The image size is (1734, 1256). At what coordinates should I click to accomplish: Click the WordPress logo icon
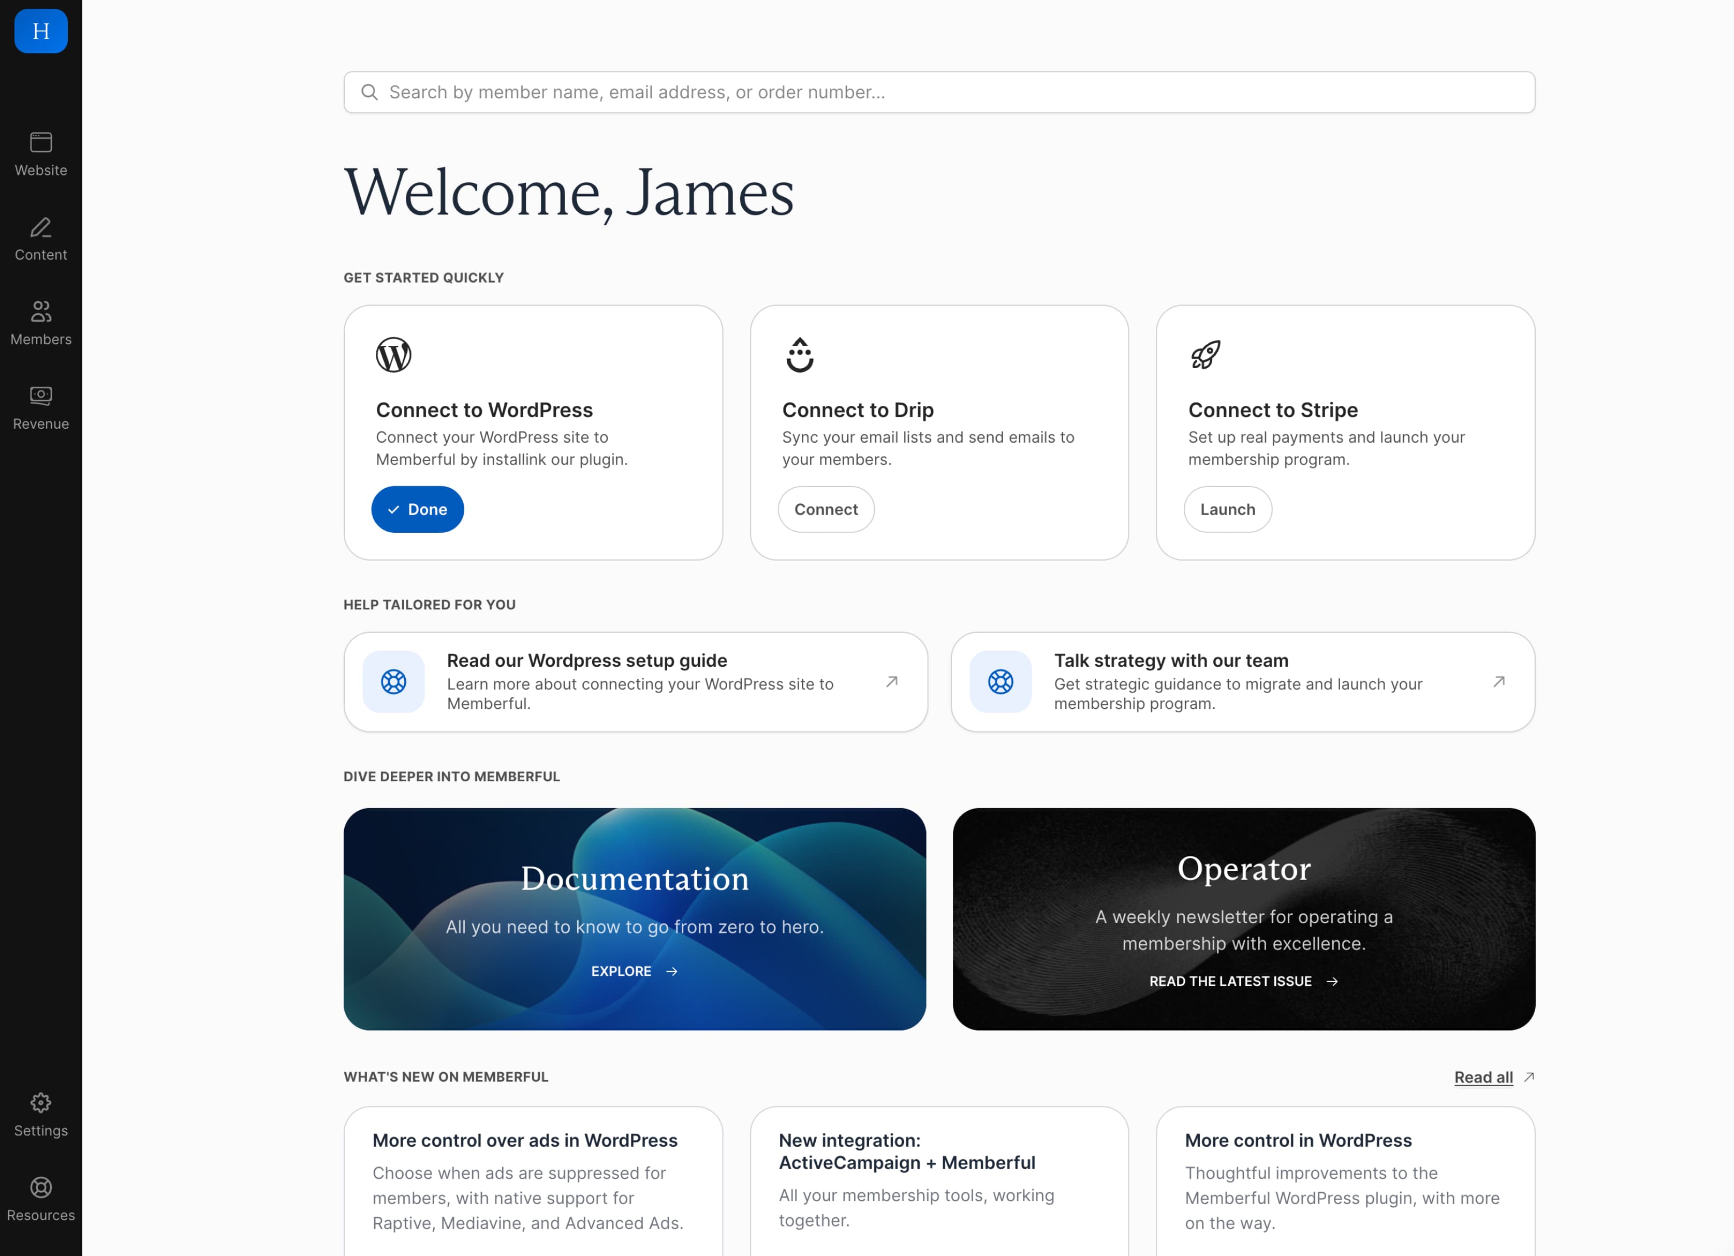coord(393,355)
